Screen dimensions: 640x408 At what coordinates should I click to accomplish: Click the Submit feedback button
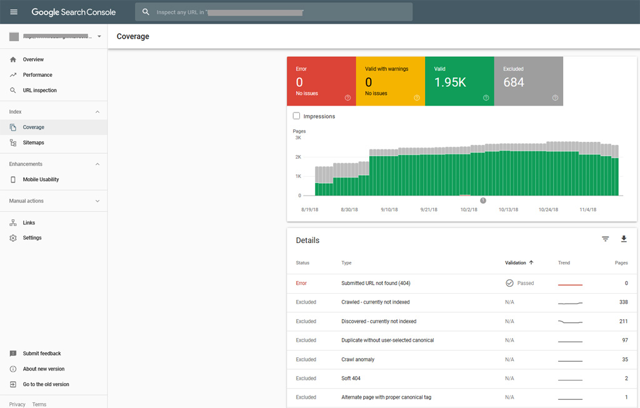[x=42, y=353]
